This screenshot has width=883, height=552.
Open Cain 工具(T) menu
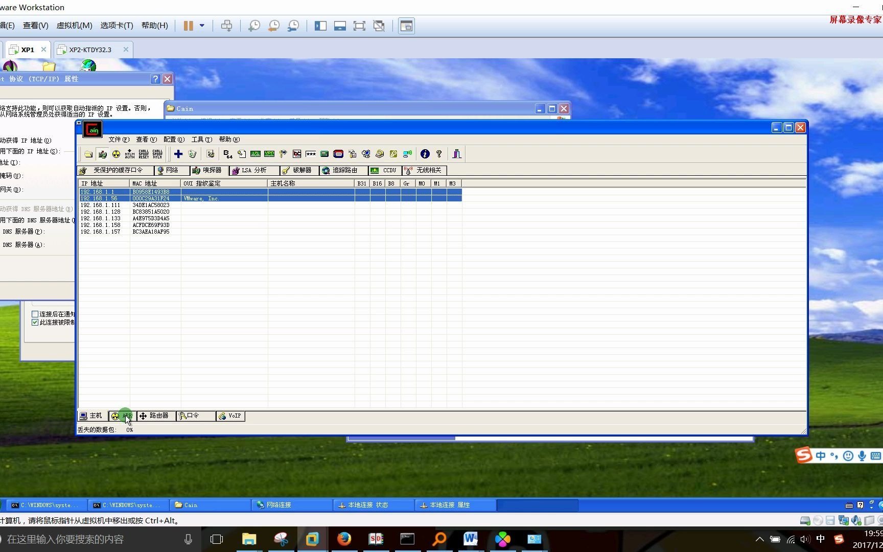[202, 140]
